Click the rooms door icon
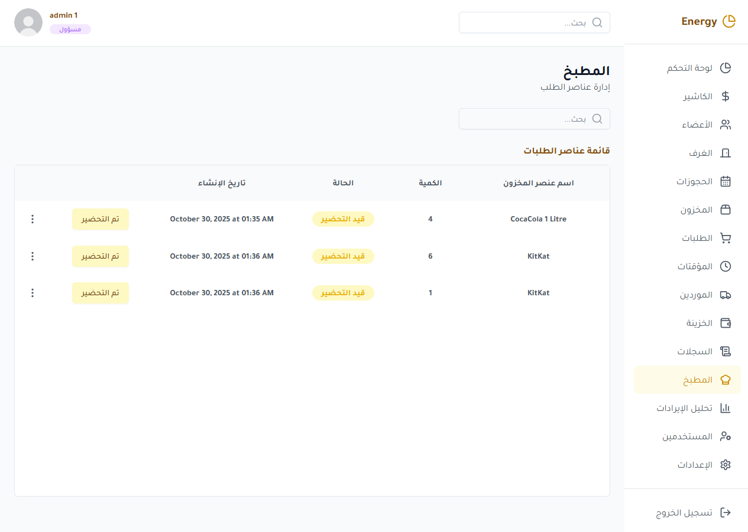Screen dimensions: 748x532 pyautogui.click(x=726, y=153)
